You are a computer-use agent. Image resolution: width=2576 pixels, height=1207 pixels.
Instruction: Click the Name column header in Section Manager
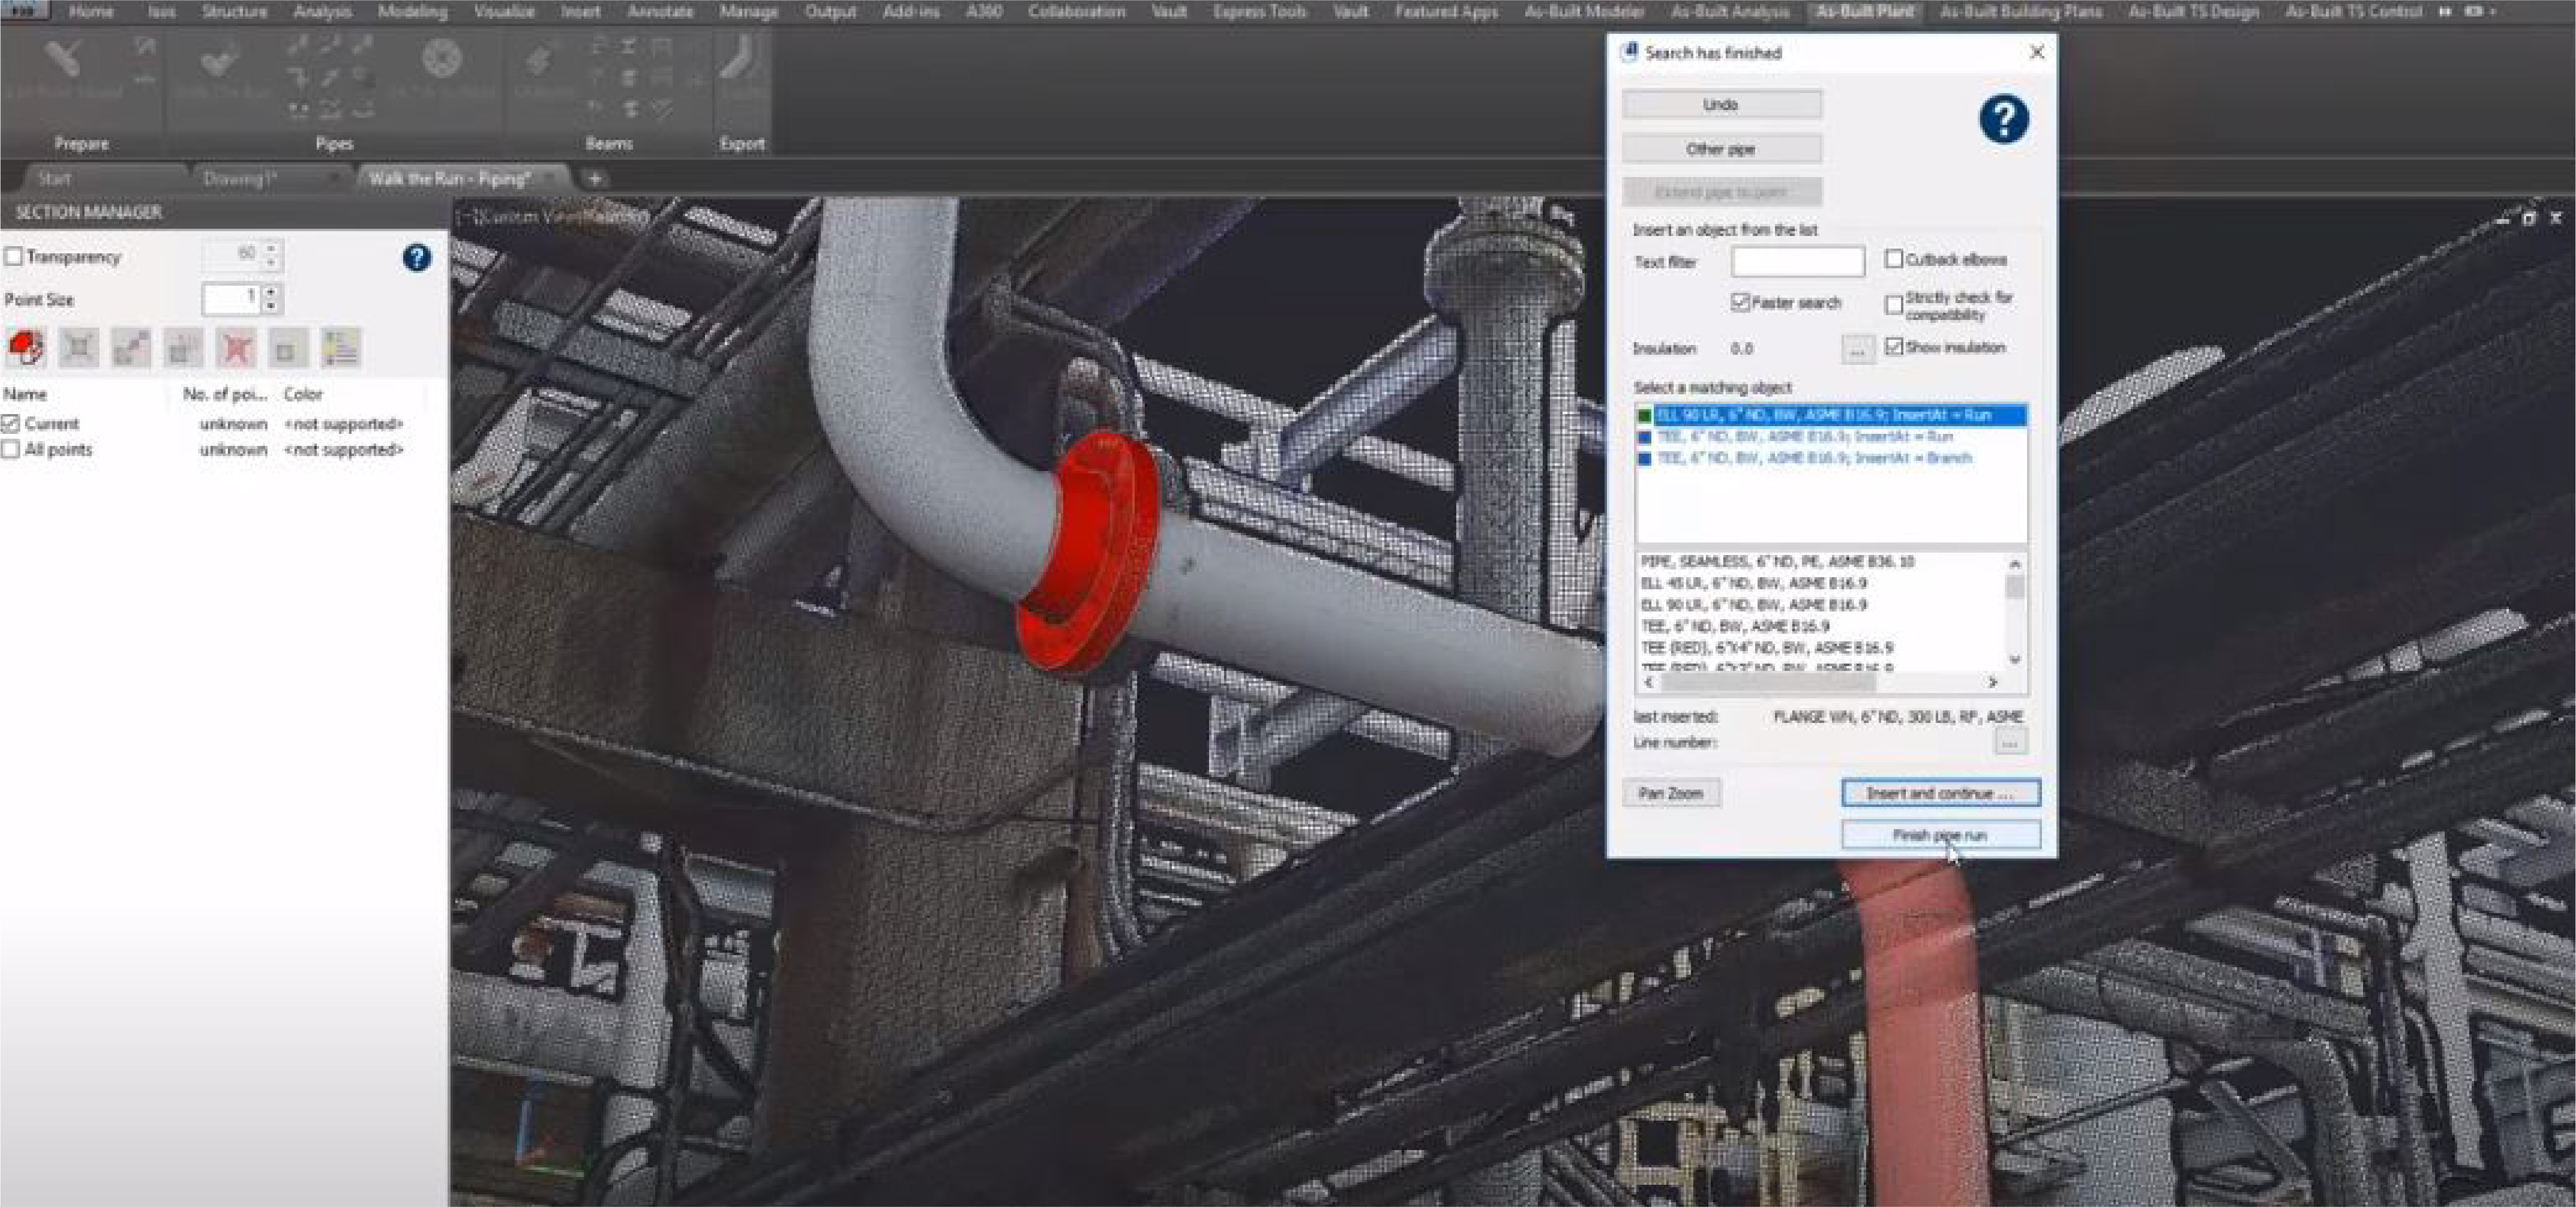pyautogui.click(x=25, y=395)
